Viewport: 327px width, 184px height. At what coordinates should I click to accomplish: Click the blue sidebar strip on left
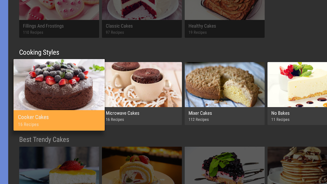tap(4, 92)
